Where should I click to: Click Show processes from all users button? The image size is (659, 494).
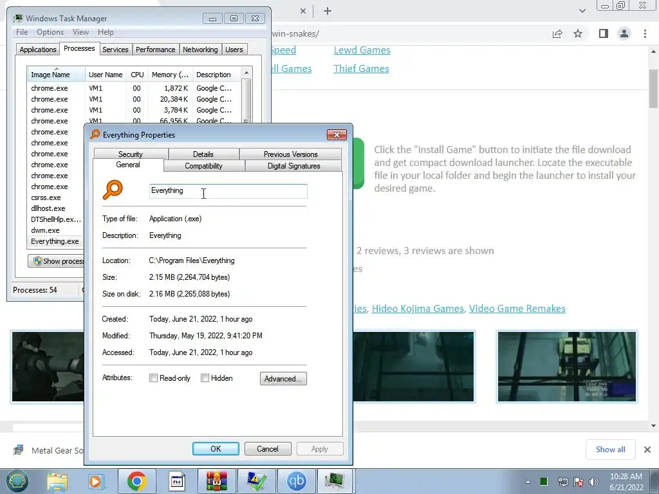click(57, 261)
